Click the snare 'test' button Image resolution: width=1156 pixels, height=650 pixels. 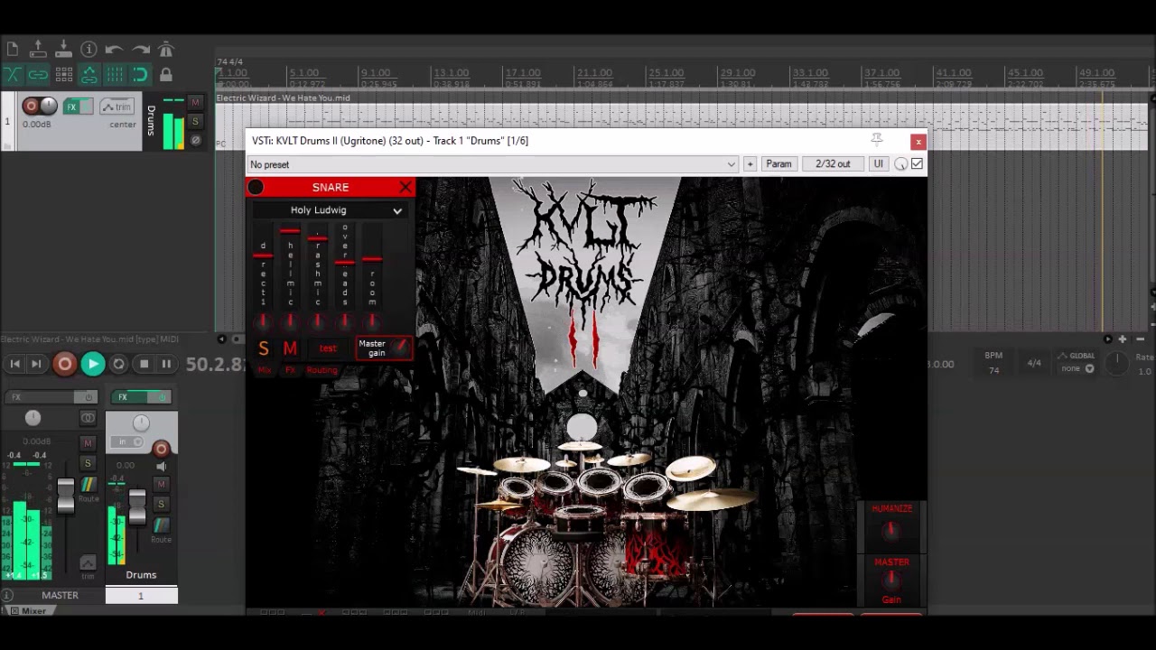(x=328, y=348)
